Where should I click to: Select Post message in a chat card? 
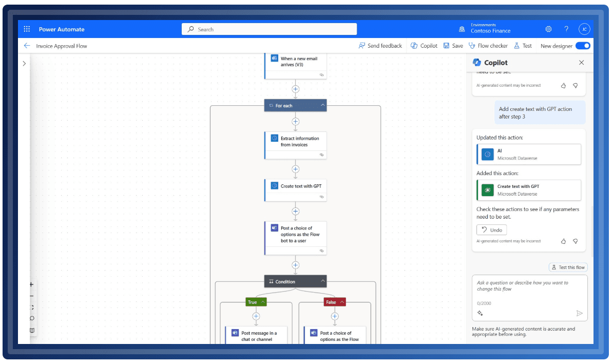257,335
